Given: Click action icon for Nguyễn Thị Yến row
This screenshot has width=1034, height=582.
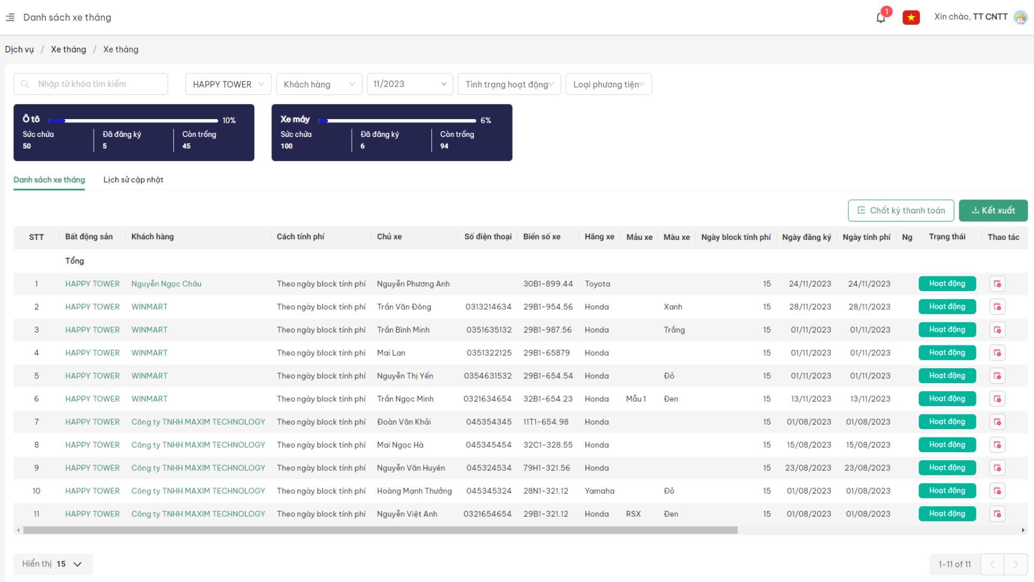Looking at the screenshot, I should tap(997, 376).
